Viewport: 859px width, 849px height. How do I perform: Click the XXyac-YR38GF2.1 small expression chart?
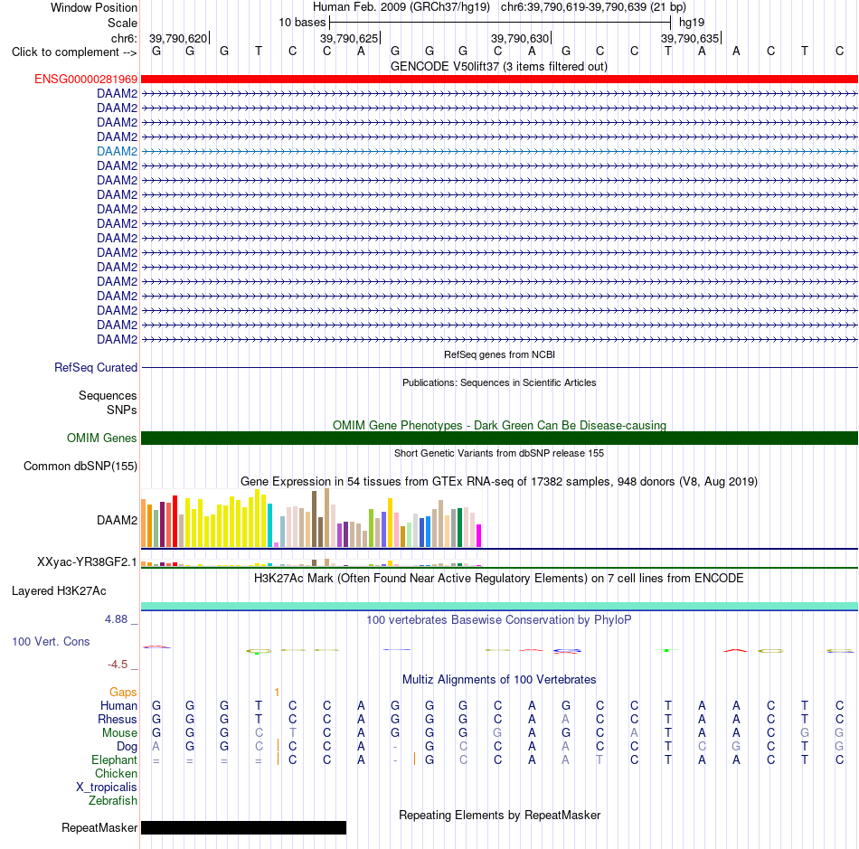click(311, 562)
